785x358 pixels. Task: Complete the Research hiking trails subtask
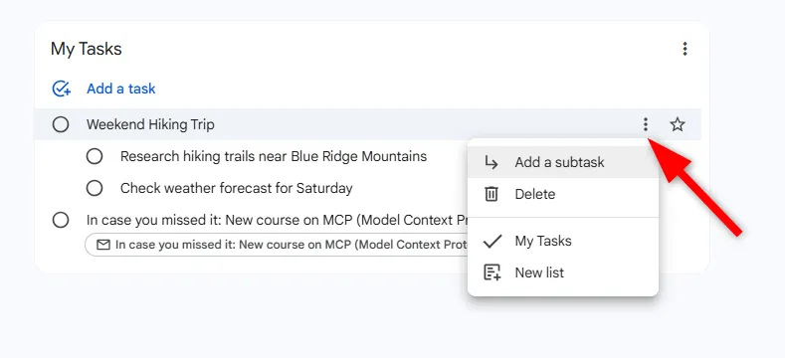pyautogui.click(x=95, y=157)
